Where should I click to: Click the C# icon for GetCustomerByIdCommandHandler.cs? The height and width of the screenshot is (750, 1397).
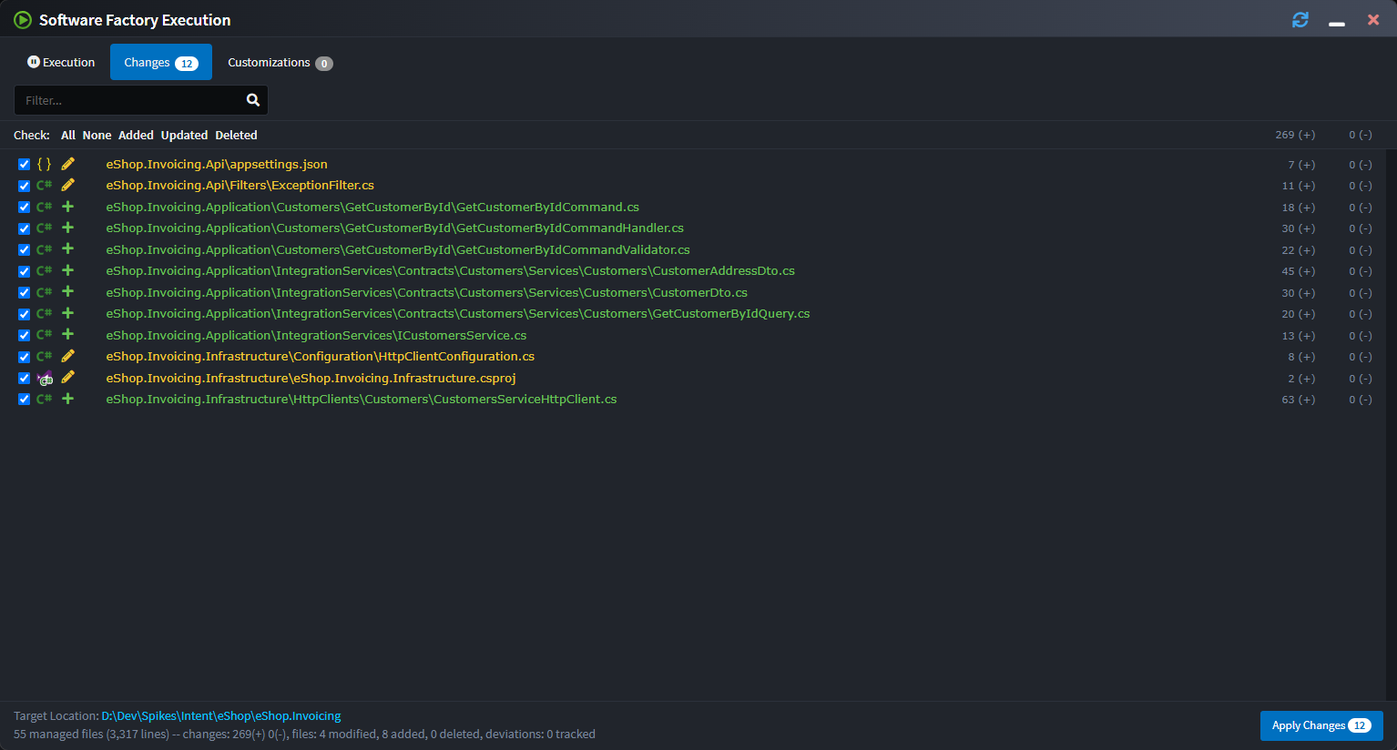tap(44, 228)
